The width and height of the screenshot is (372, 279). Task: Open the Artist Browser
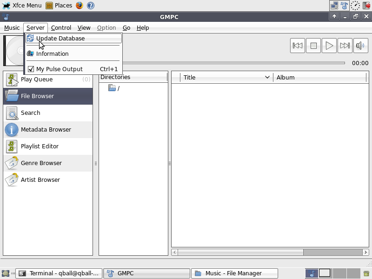pyautogui.click(x=48, y=180)
